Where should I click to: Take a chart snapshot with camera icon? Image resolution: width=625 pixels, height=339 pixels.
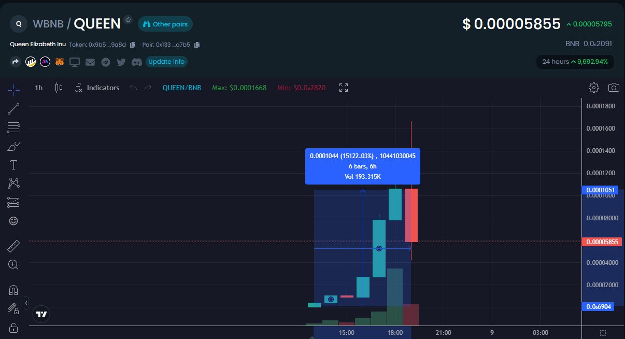pos(614,88)
